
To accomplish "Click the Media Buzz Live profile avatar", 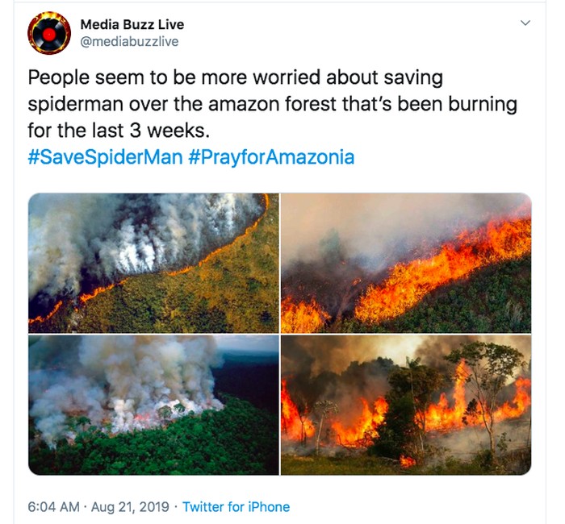I will point(48,33).
